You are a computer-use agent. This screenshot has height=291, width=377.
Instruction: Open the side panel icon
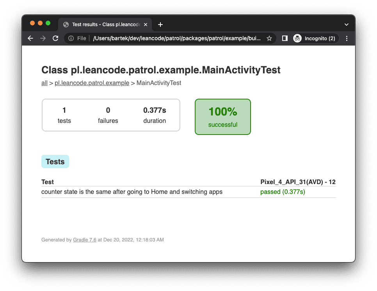[x=285, y=38]
